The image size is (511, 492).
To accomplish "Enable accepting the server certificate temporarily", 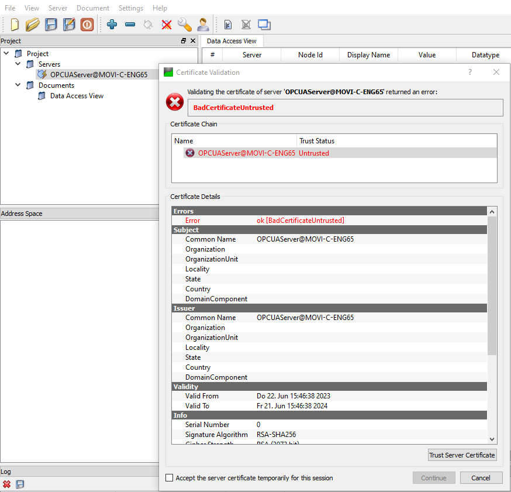I will coord(170,478).
